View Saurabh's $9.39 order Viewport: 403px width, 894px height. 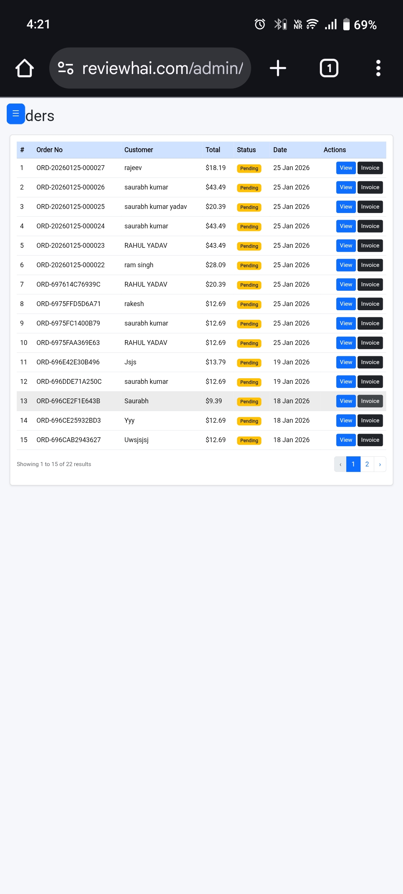[346, 401]
